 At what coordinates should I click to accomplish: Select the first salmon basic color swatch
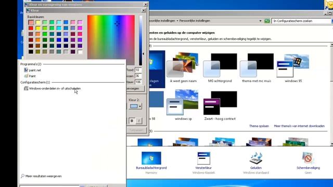pos(31,22)
